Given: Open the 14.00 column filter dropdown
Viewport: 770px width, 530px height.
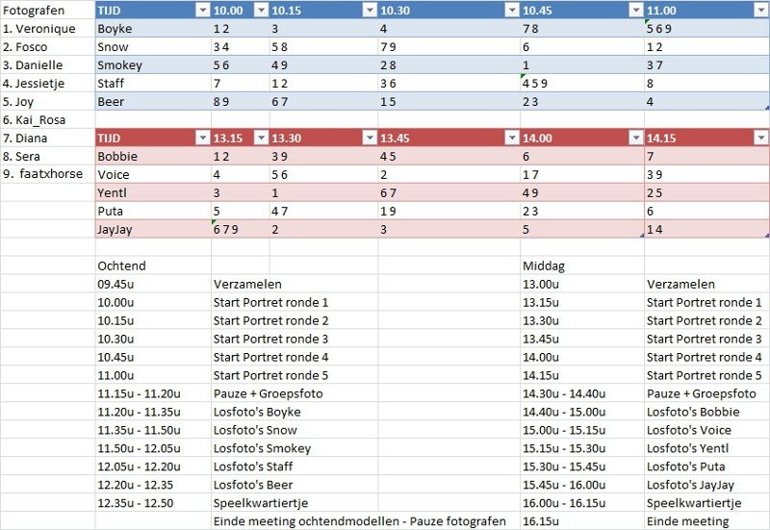Looking at the screenshot, I should (636, 138).
